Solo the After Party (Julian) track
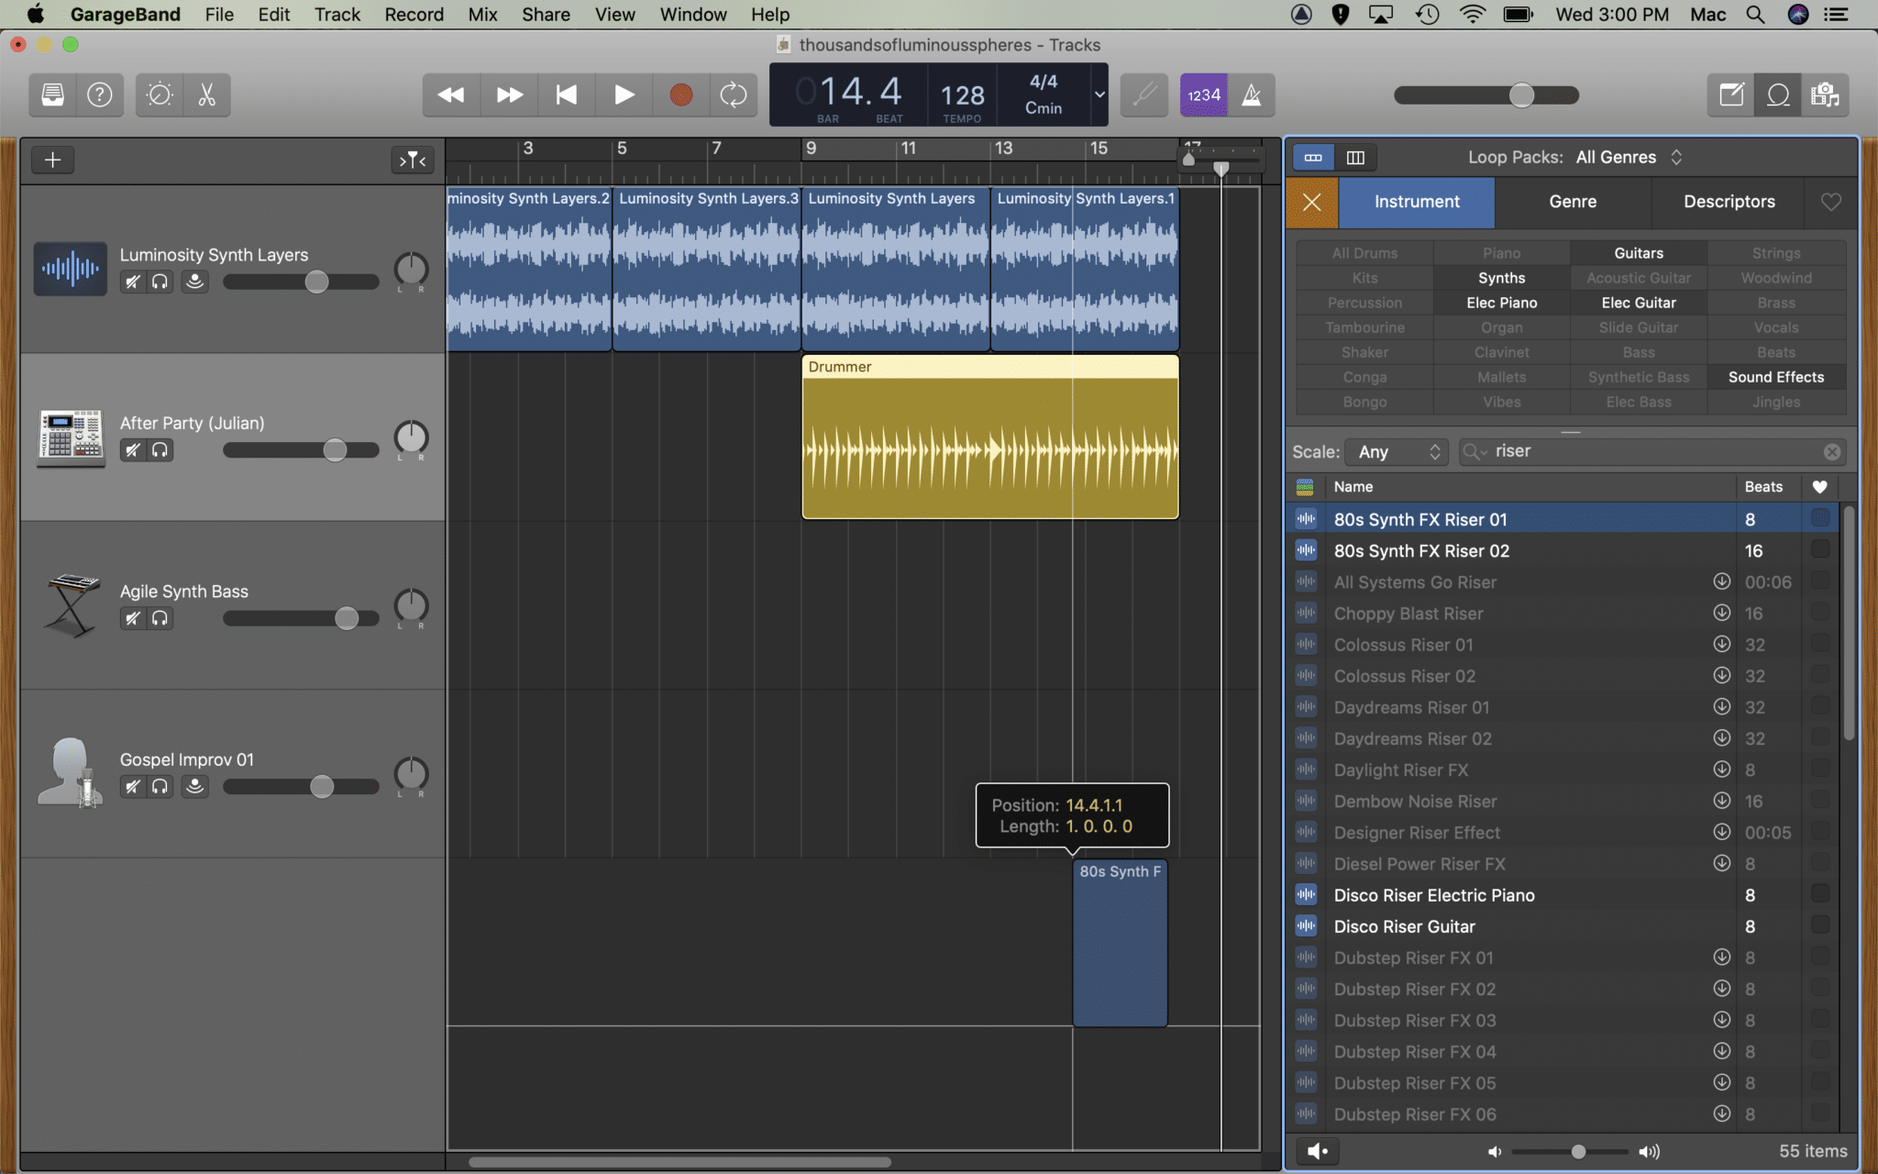The image size is (1878, 1174). tap(160, 449)
